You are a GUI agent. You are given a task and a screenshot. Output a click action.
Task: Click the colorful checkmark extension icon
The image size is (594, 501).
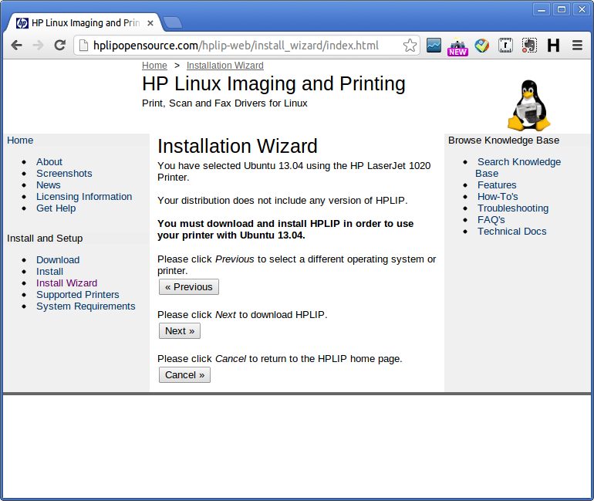pos(482,46)
